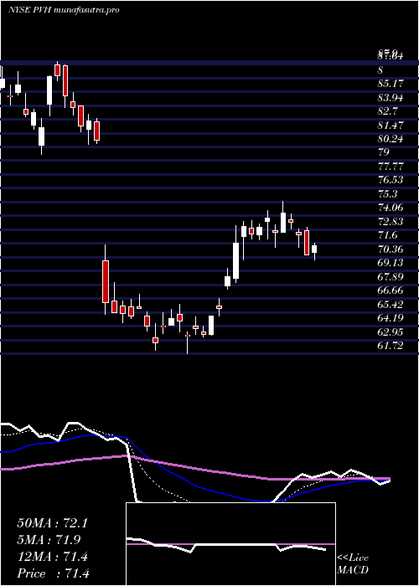Screen dimensions: 419x586
Task: Click the 69.13 price axis label
Action: coord(391,263)
